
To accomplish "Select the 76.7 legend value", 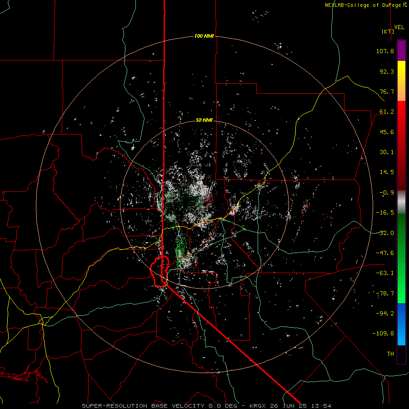I will point(387,91).
